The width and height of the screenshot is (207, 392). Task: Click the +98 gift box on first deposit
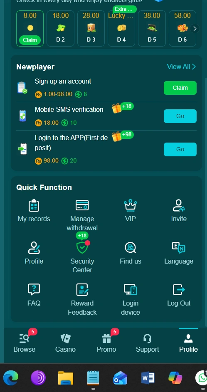coord(116,137)
